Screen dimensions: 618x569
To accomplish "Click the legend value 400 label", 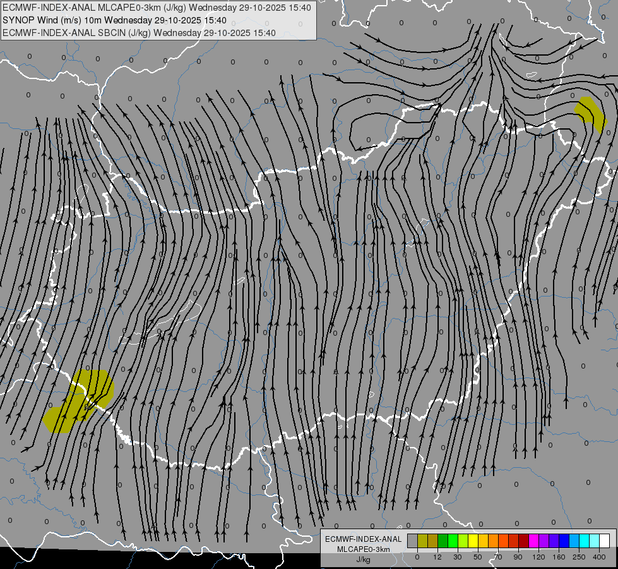I will (x=599, y=557).
